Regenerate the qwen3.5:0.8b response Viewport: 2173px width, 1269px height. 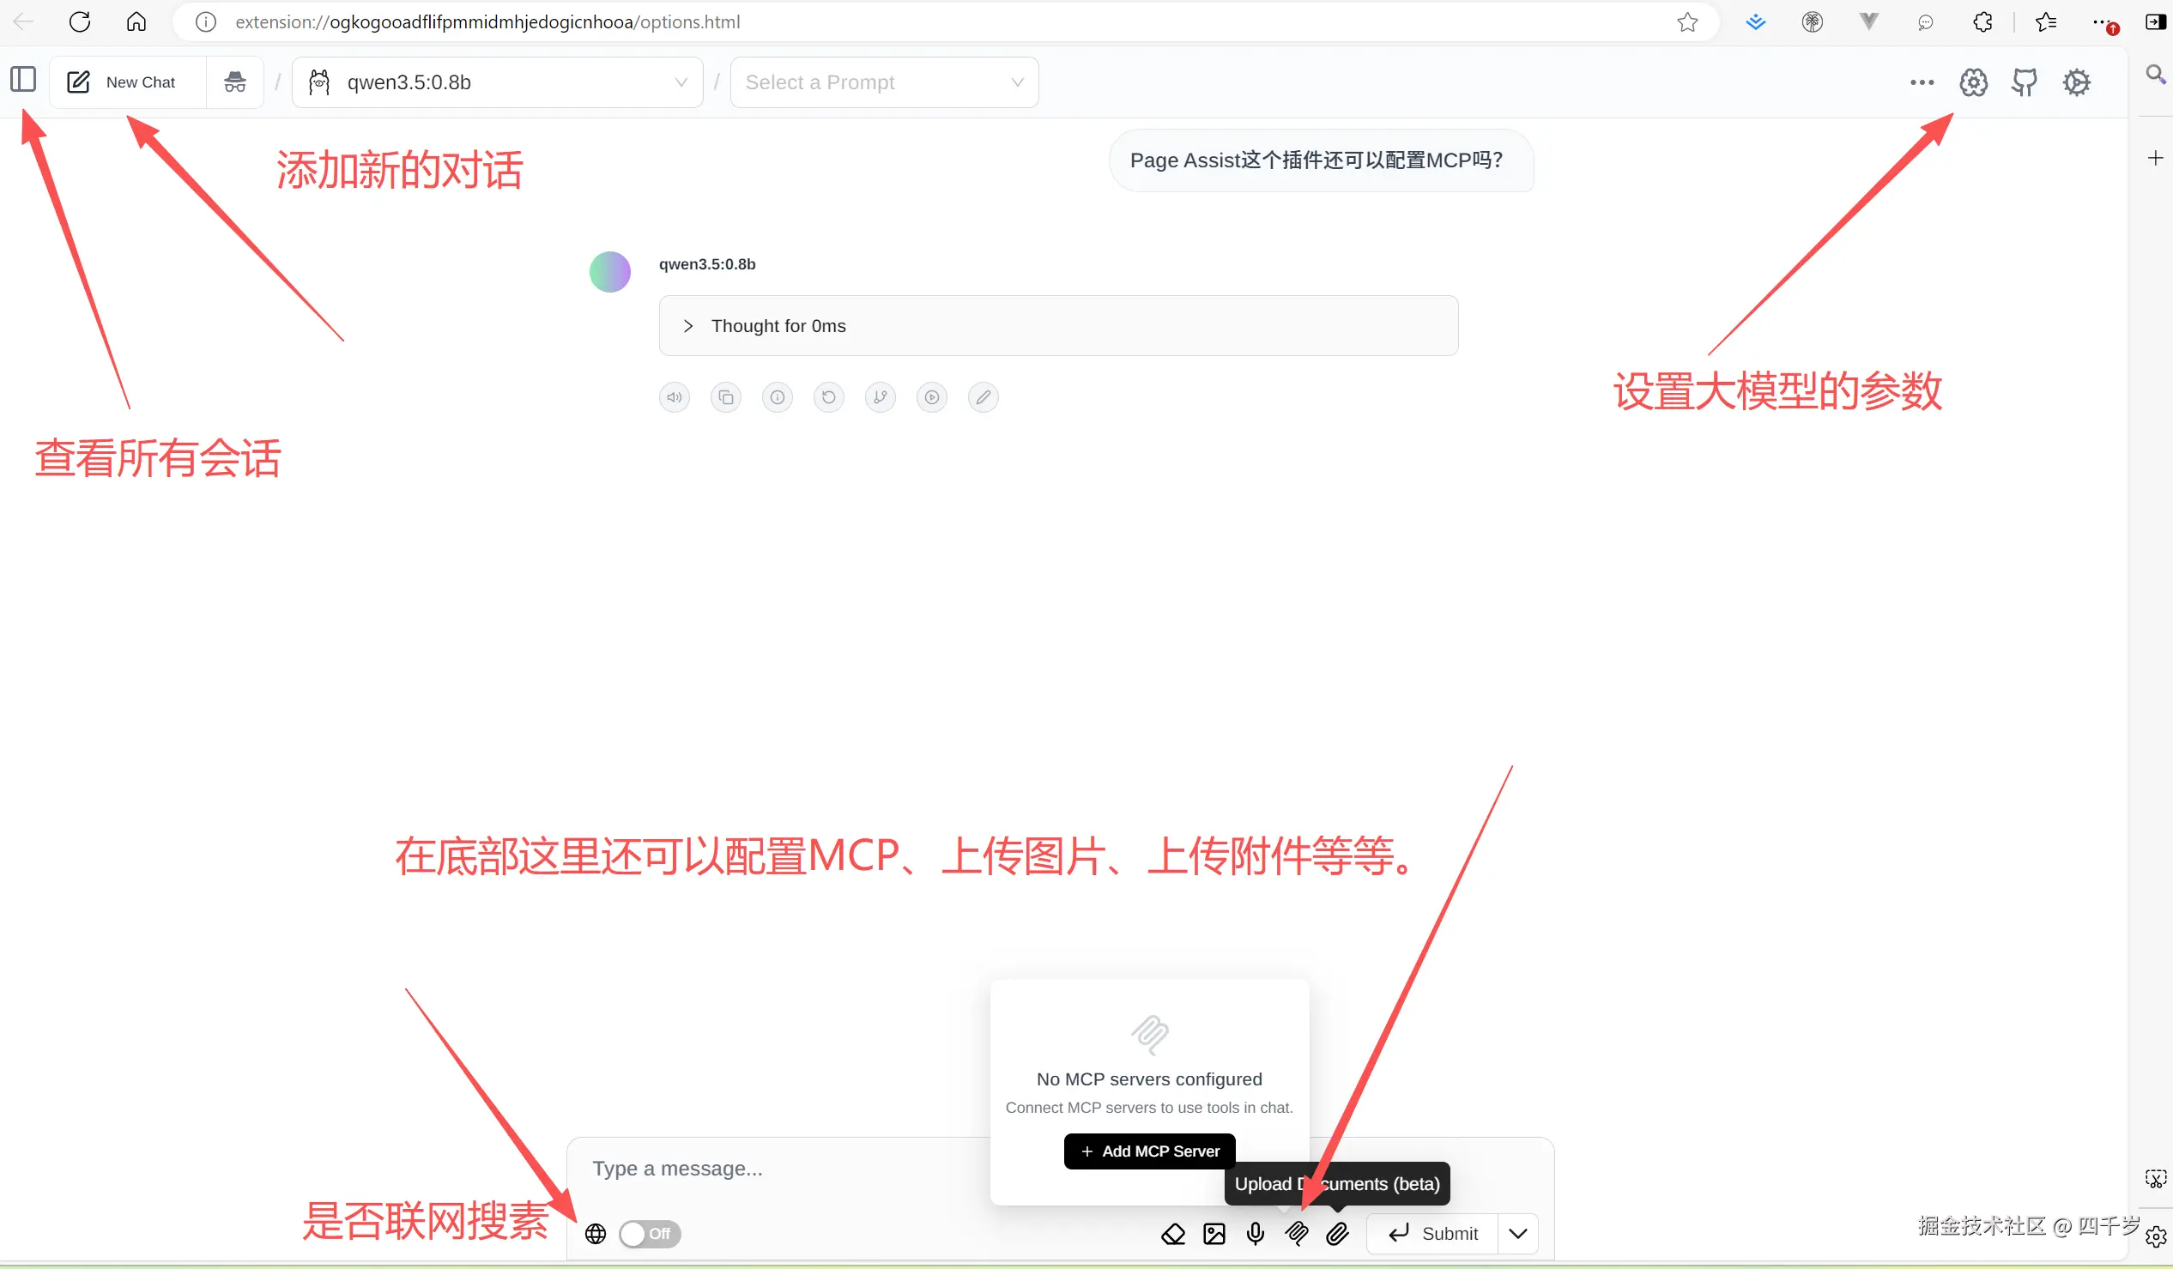tap(829, 396)
